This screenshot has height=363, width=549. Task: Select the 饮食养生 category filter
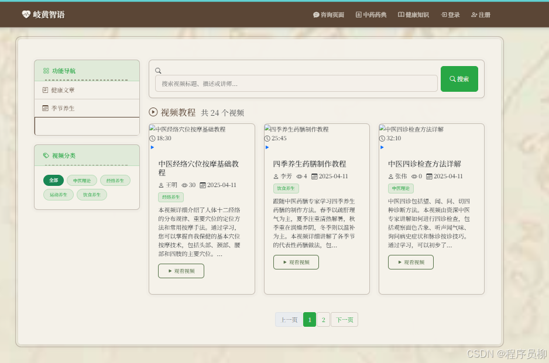tap(91, 194)
